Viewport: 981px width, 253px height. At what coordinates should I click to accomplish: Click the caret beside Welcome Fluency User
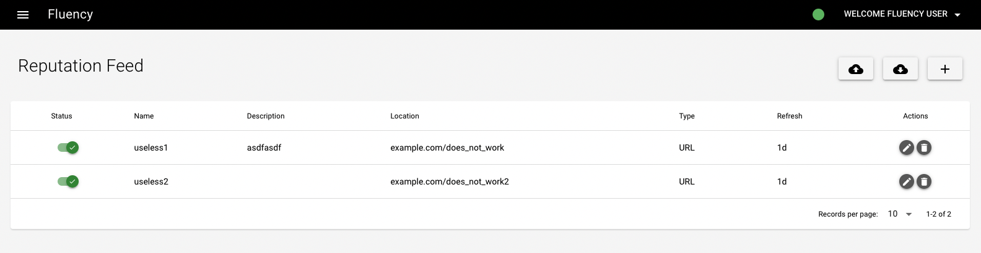tap(957, 15)
